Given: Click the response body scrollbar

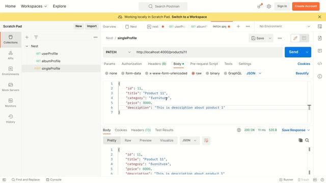Looking at the screenshot, I should pos(309,161).
